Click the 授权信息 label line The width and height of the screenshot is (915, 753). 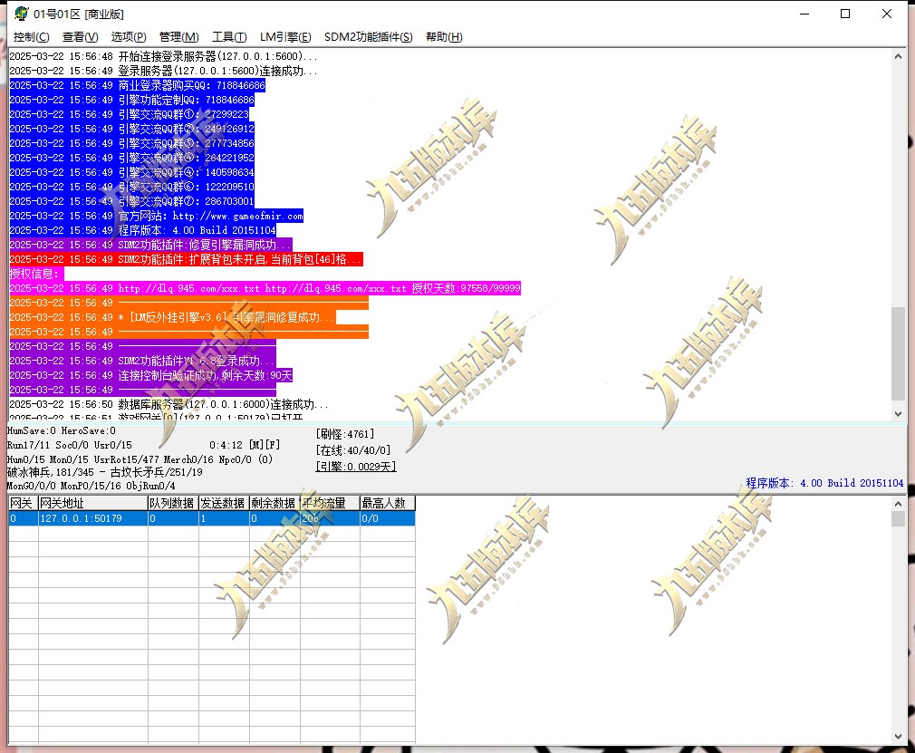(x=36, y=274)
